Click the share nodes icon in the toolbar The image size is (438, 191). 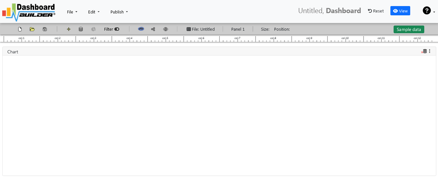(153, 29)
